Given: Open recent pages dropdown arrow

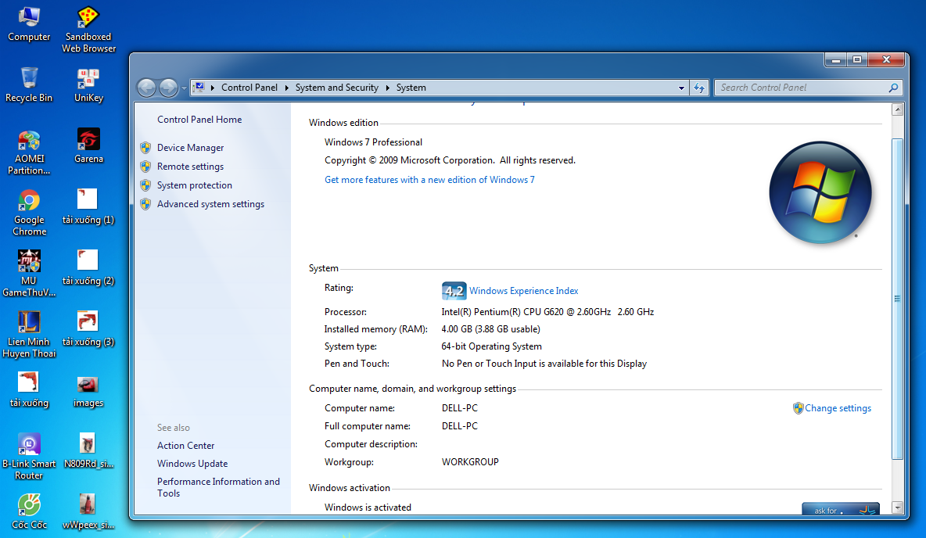Looking at the screenshot, I should 184,88.
